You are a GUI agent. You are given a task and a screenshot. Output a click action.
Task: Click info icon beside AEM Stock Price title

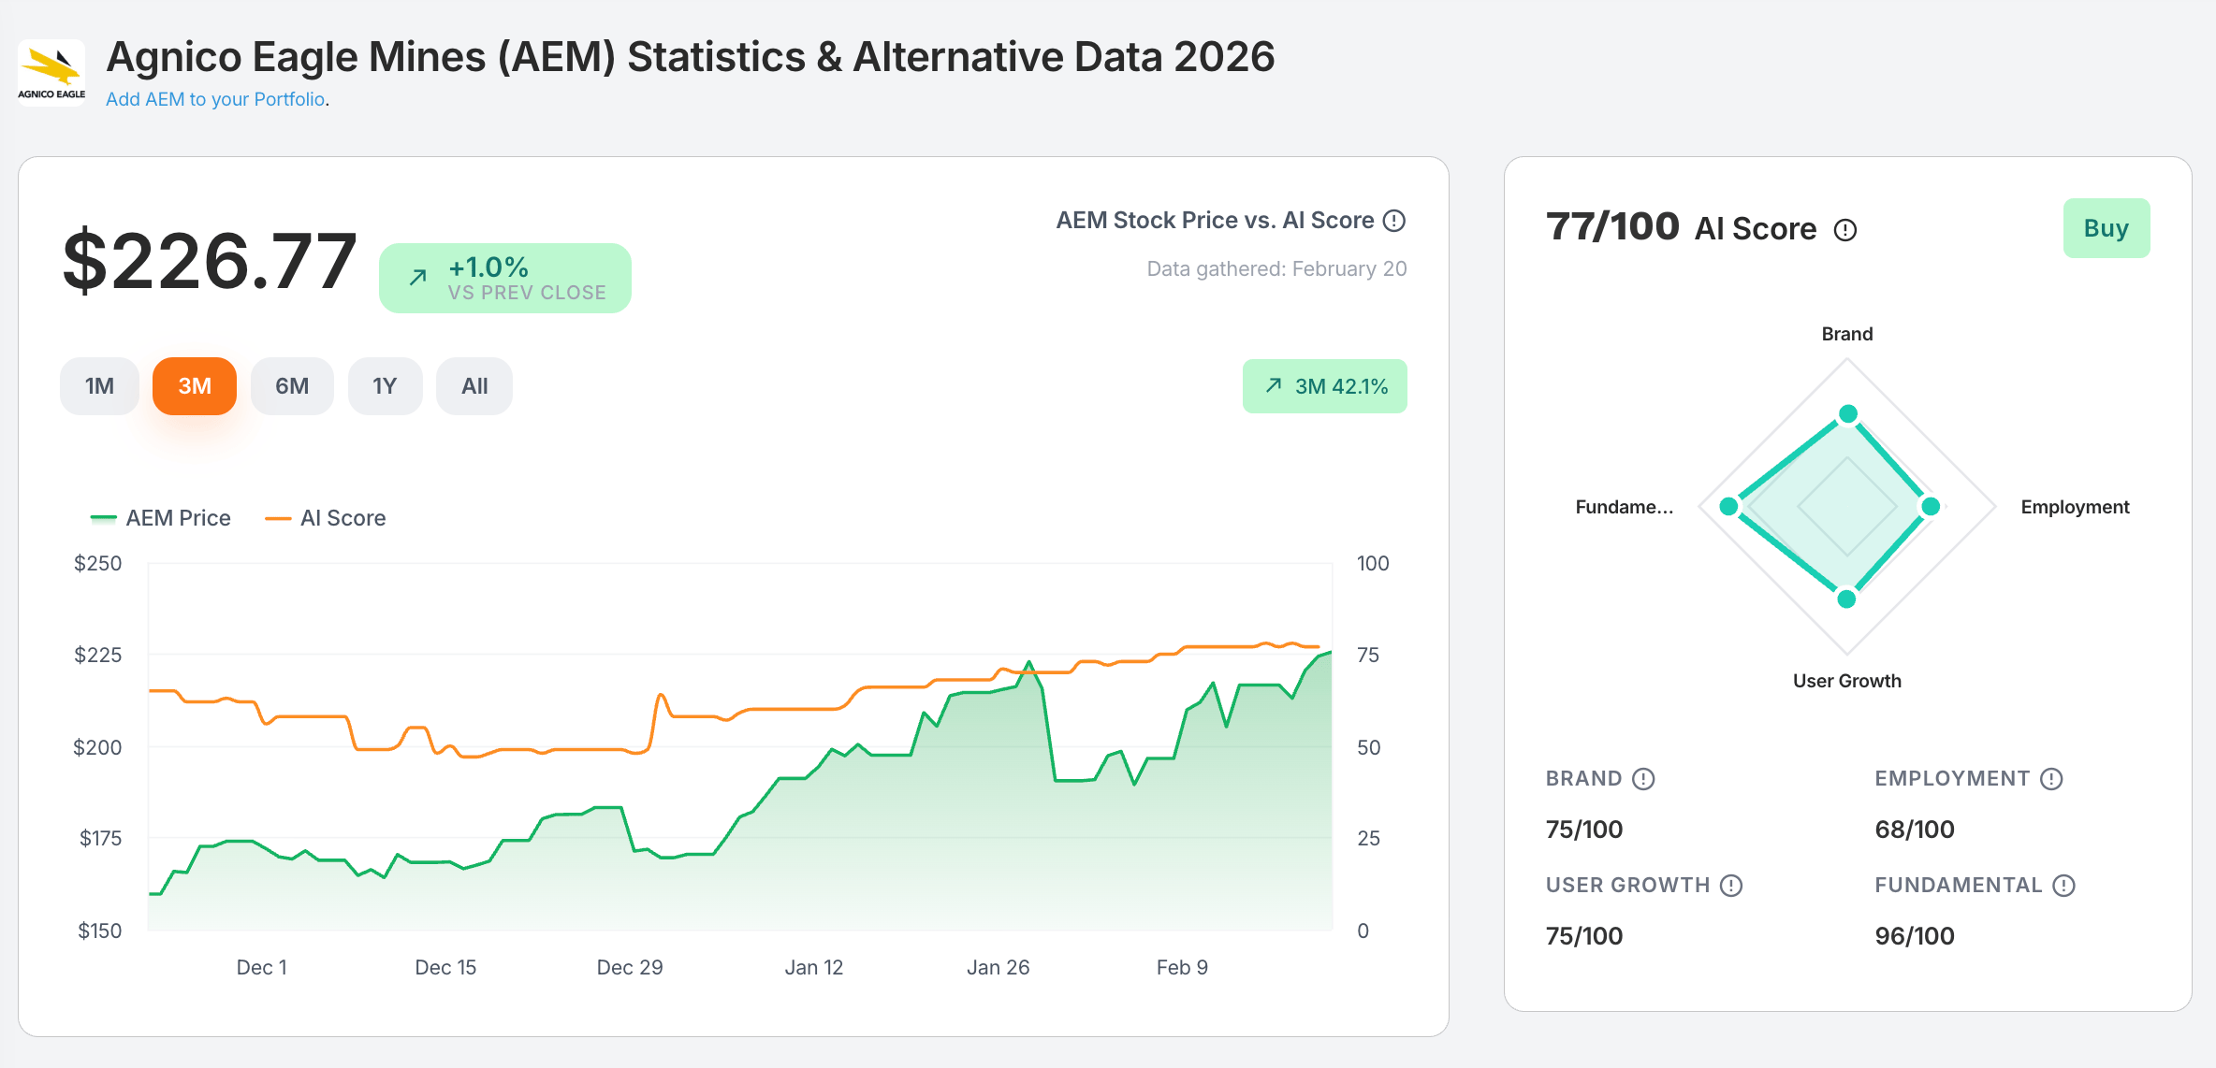click(x=1394, y=221)
